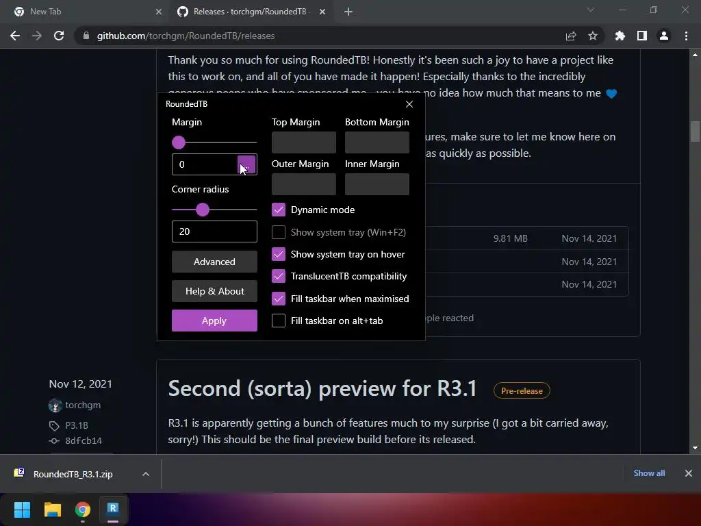Image resolution: width=701 pixels, height=526 pixels.
Task: Open the torchgm profile link
Action: click(x=83, y=405)
